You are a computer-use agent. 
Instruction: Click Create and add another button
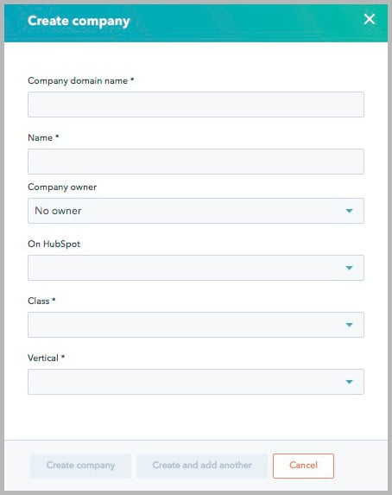[x=202, y=466]
